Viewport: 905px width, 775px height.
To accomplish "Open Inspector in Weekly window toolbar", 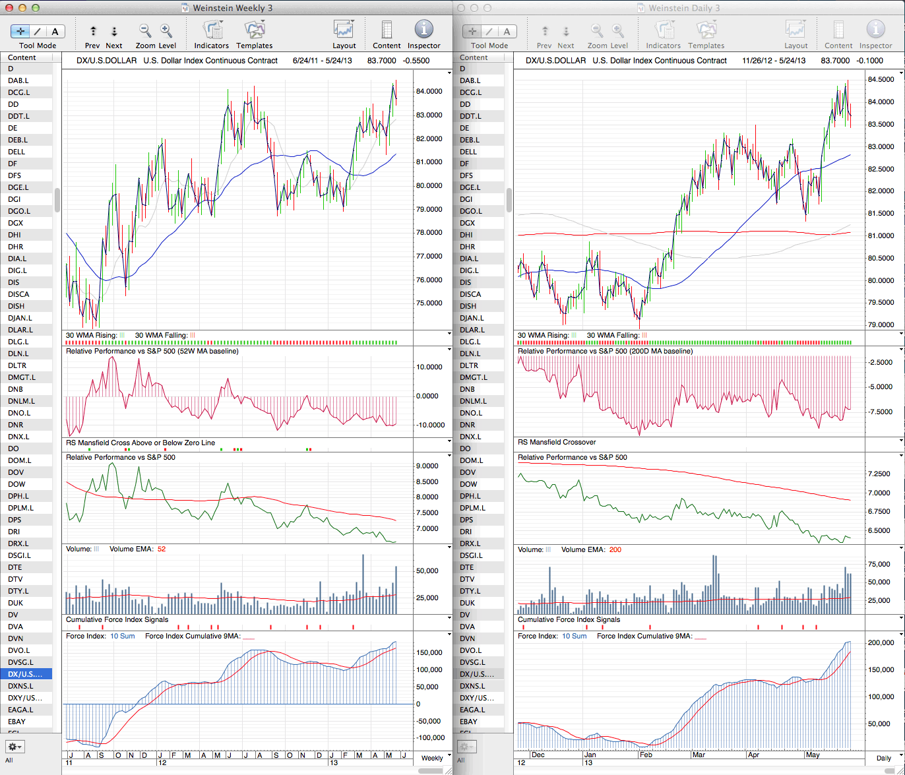I will pos(423,30).
